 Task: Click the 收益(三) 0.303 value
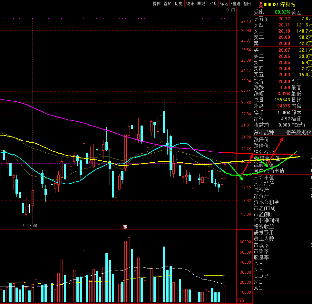[284, 125]
